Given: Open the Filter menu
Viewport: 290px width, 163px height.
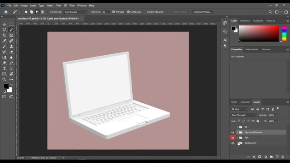Looking at the screenshot, I should tap(58, 5).
